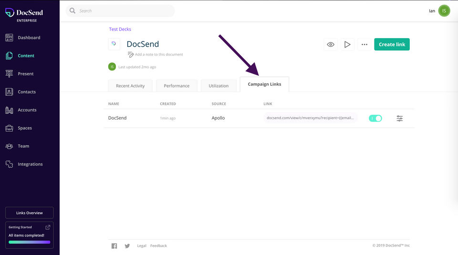The image size is (458, 255).
Task: Select the Content sidebar icon
Action: pyautogui.click(x=9, y=55)
